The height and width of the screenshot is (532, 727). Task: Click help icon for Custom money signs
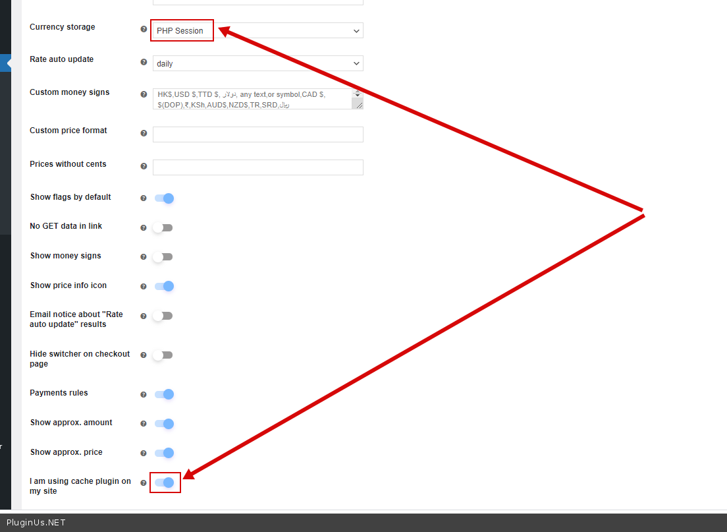144,94
